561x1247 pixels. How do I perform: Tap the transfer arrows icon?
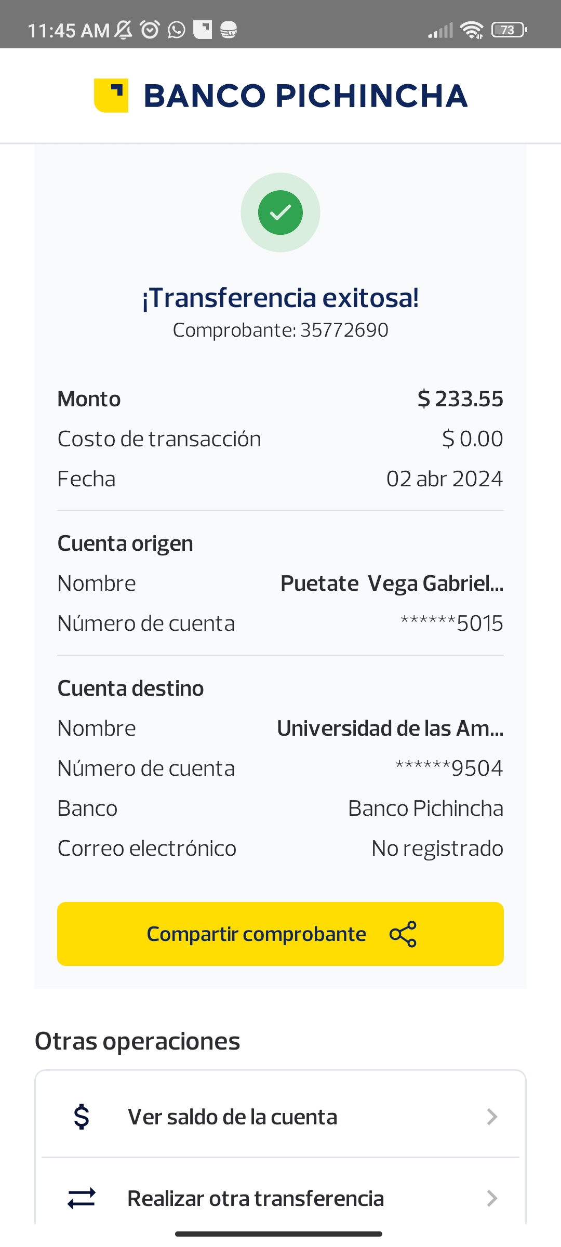tap(82, 1198)
